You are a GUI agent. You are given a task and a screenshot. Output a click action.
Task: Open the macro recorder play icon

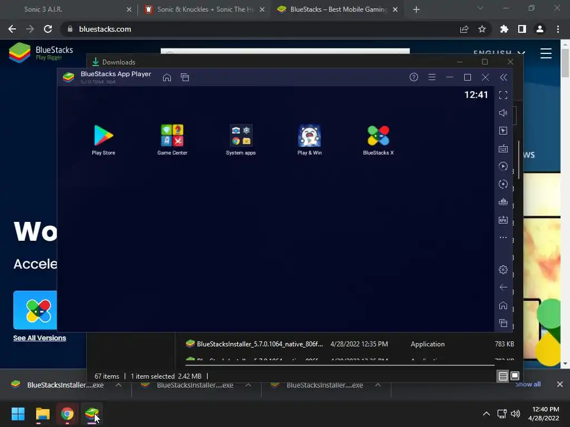coord(503,166)
